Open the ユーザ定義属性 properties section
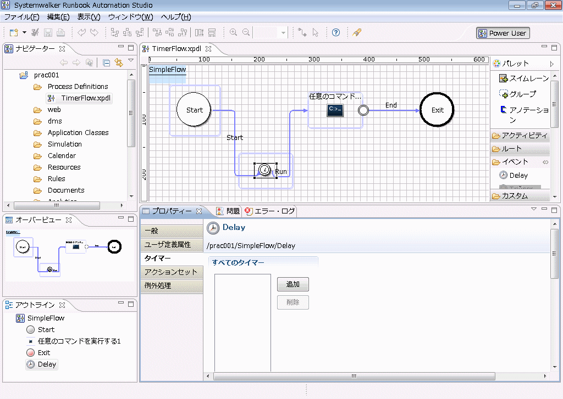Image resolution: width=563 pixels, height=399 pixels. (x=172, y=244)
